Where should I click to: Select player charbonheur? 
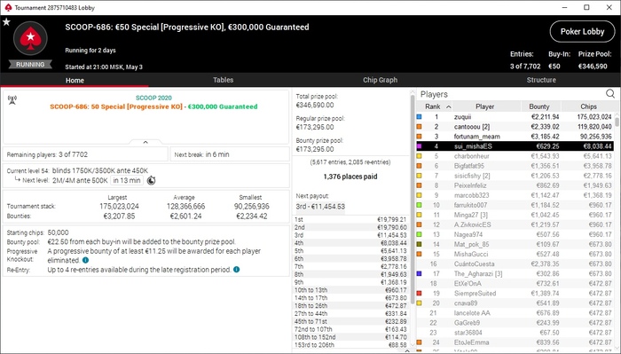click(515, 156)
